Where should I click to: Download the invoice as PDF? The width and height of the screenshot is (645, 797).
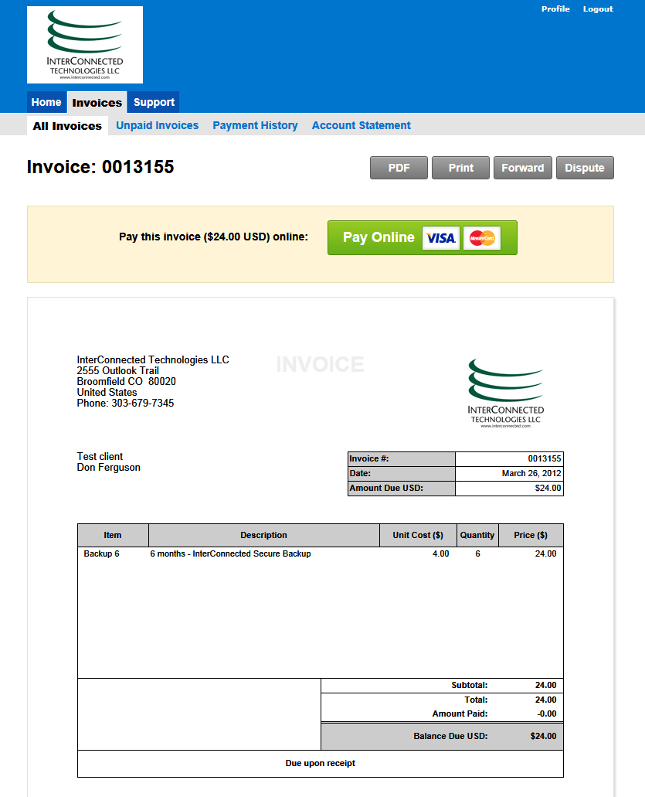tap(399, 168)
